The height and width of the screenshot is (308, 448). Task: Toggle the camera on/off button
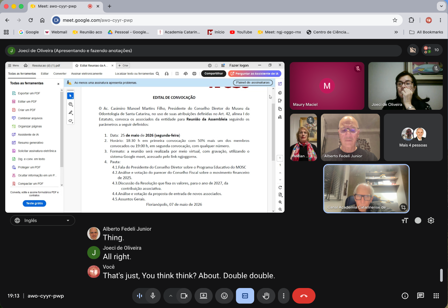(x=184, y=296)
